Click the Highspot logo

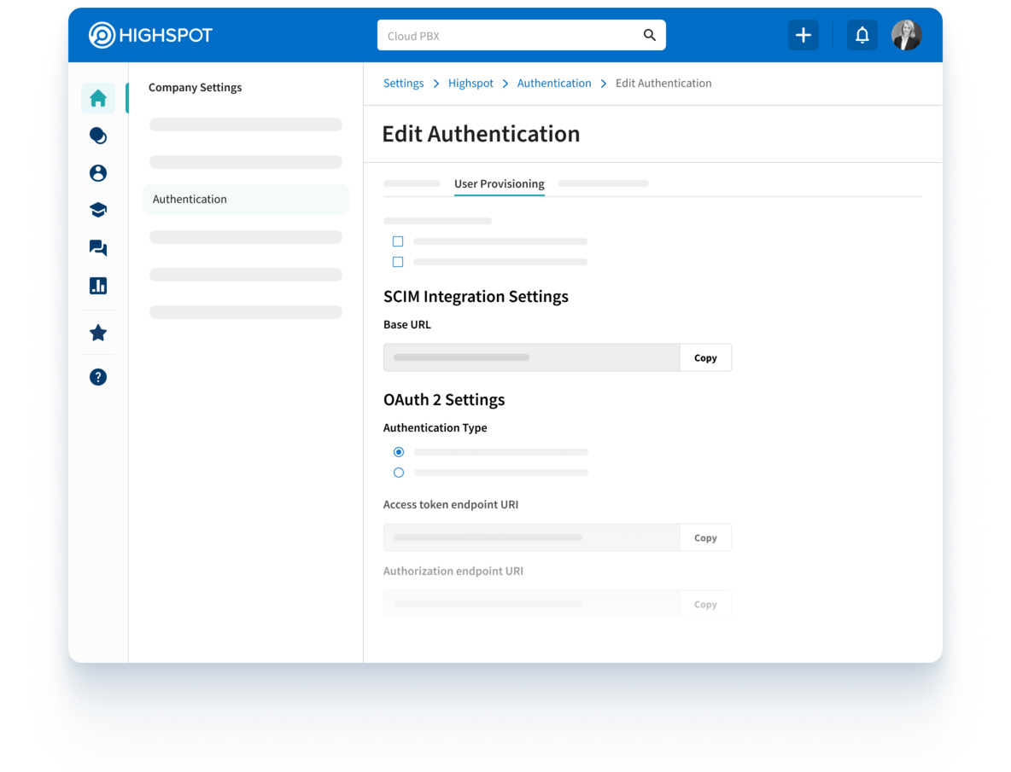point(150,35)
